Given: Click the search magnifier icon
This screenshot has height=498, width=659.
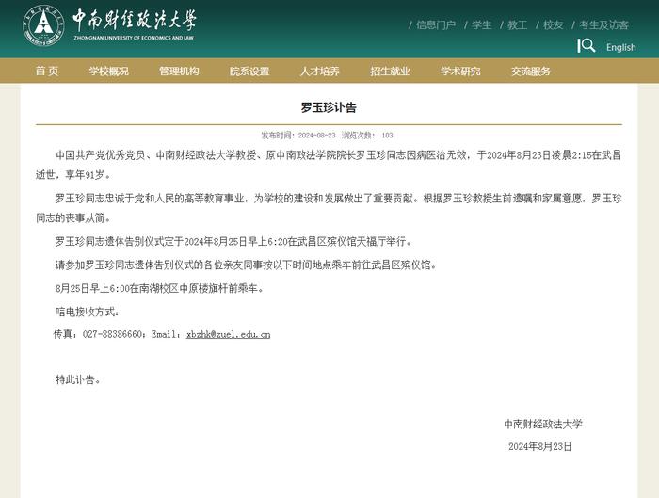Looking at the screenshot, I should [587, 45].
